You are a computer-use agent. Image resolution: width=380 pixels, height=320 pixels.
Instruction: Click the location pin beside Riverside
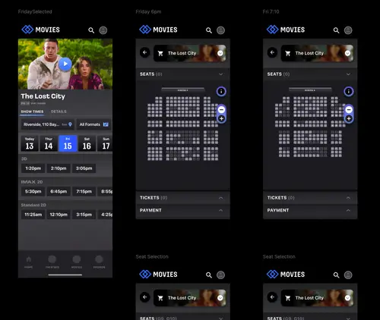(x=70, y=124)
